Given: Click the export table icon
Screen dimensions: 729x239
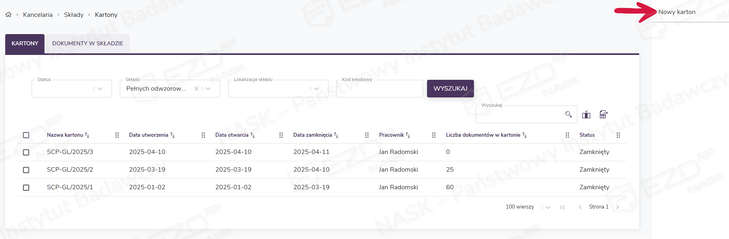Looking at the screenshot, I should point(603,115).
